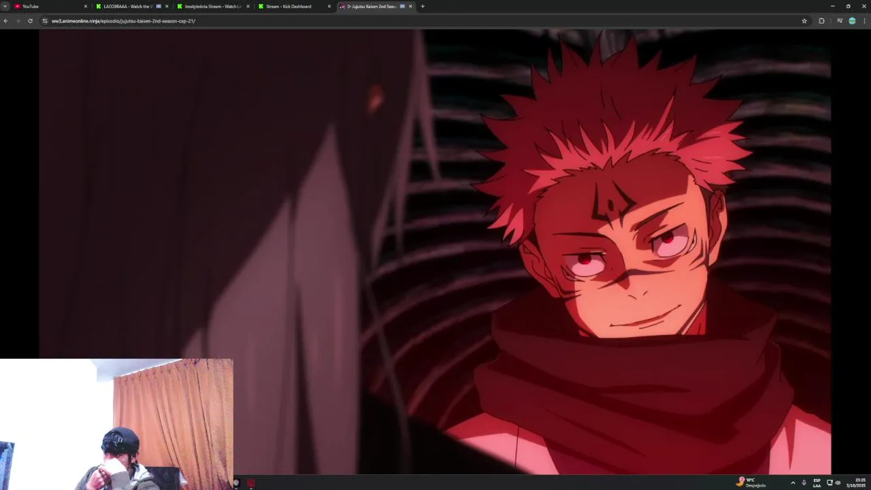Open the weather widget showing Despejado
Viewport: 871px width, 490px height.
pos(751,483)
